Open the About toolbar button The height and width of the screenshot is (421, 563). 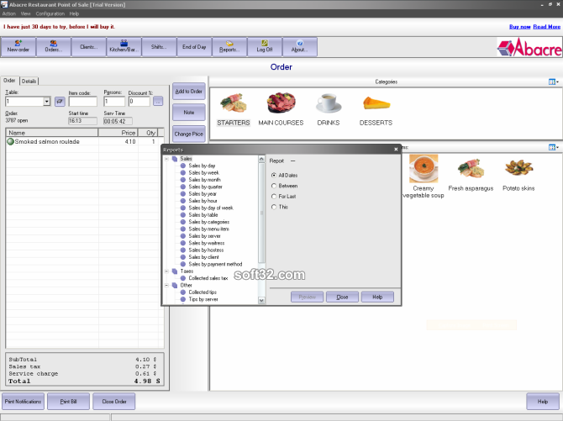pyautogui.click(x=300, y=47)
